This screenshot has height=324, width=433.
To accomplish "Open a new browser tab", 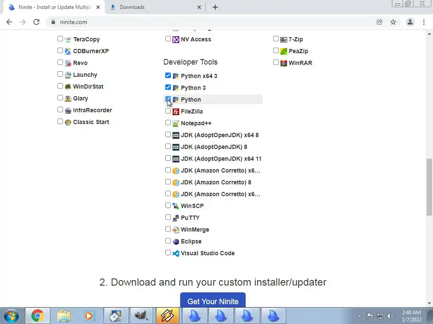I will coord(215,8).
